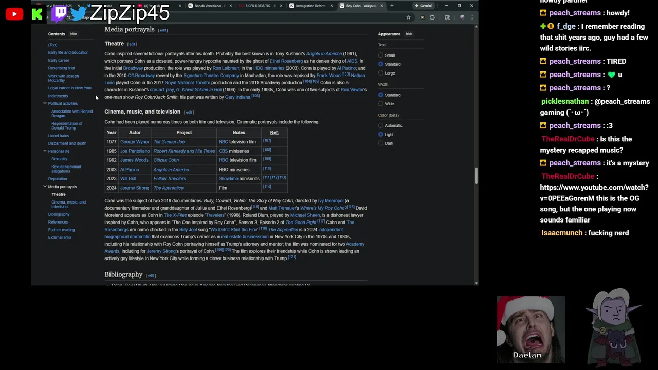
Task: Select Wide width radio
Action: pos(381,104)
